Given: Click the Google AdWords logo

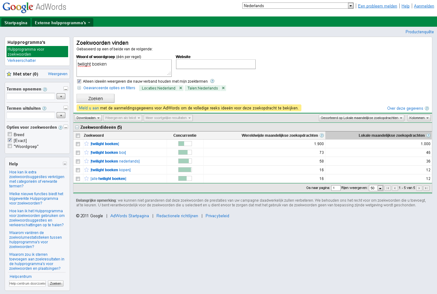Looking at the screenshot, I should [34, 7].
